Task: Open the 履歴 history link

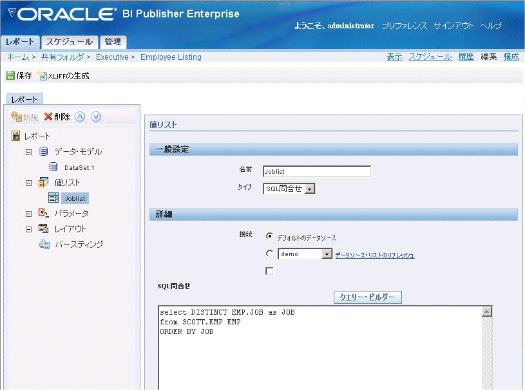Action: (x=466, y=57)
